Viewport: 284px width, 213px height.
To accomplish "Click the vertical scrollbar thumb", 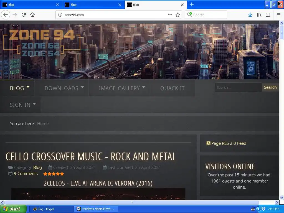I will pos(282,32).
